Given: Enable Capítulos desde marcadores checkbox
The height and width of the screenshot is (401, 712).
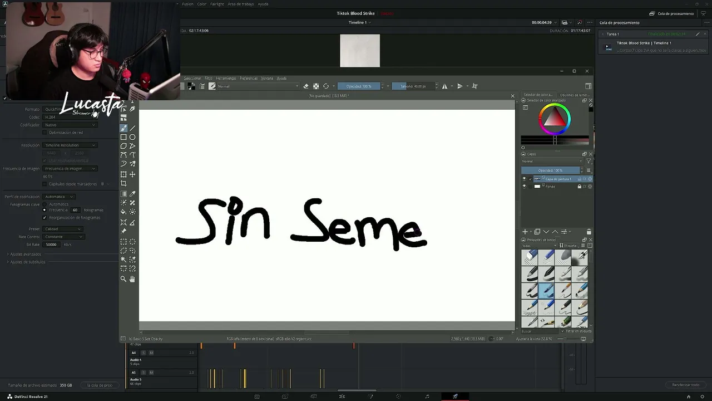Looking at the screenshot, I should 44,184.
